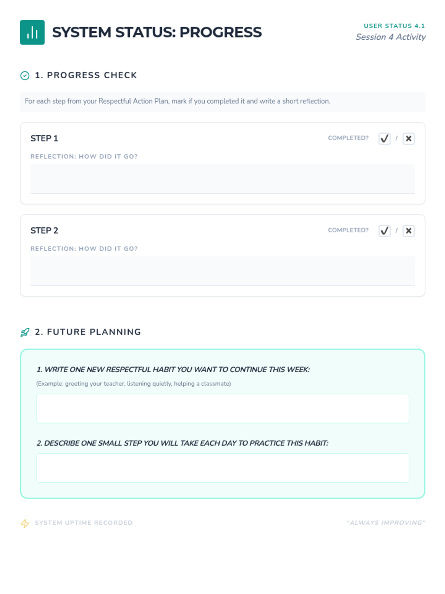This screenshot has height=594, width=445.
Task: Focus the Step 2 reflection text area
Action: [x=222, y=271]
